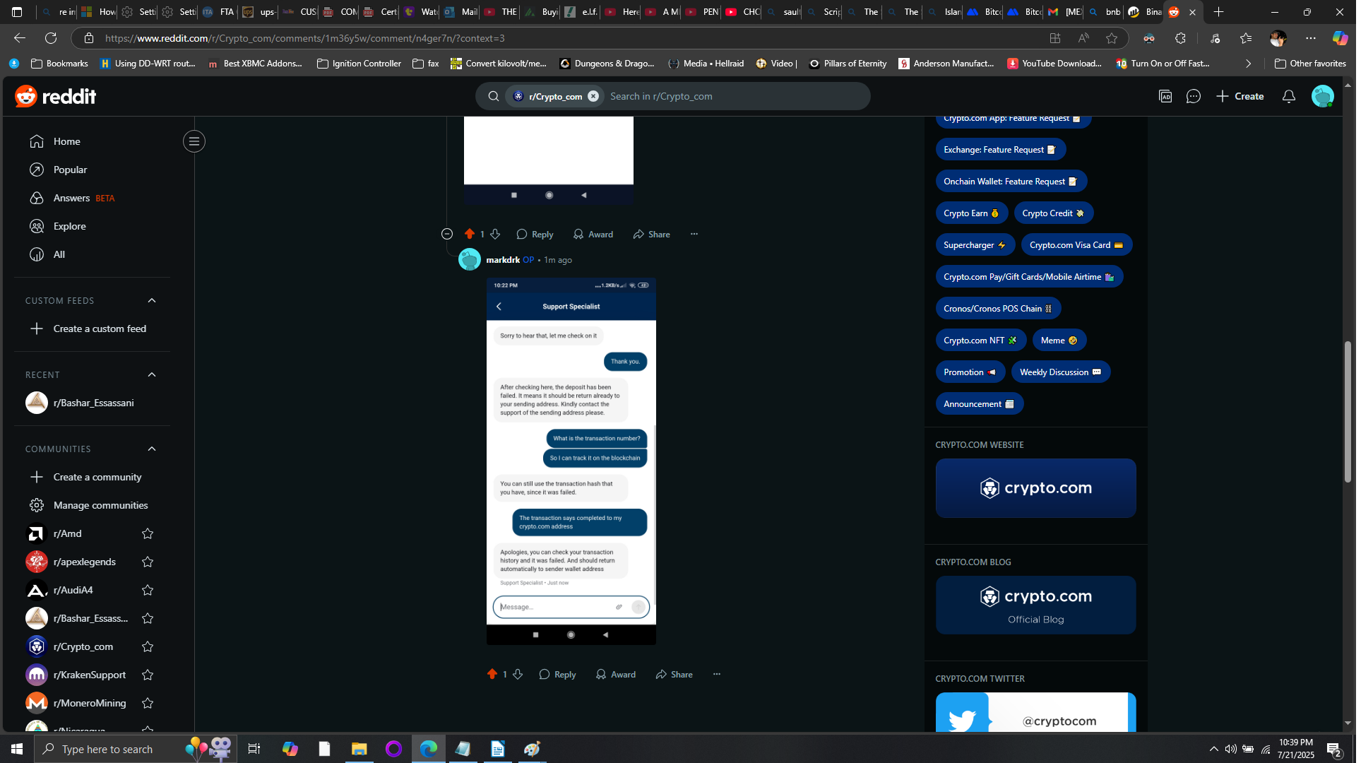Collapse the Recent section
The height and width of the screenshot is (763, 1361).
(x=153, y=376)
